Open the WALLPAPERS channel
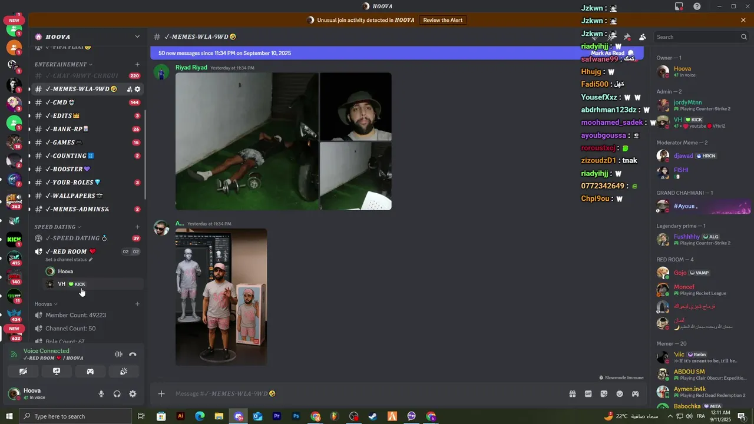This screenshot has width=754, height=424. [x=88, y=196]
